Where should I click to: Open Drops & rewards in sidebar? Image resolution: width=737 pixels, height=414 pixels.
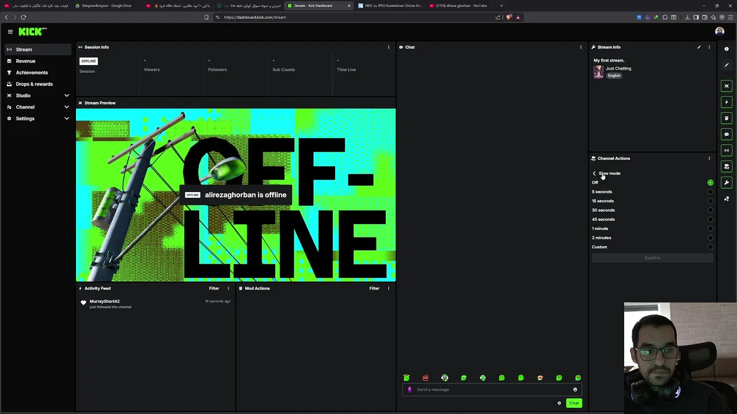[37, 84]
